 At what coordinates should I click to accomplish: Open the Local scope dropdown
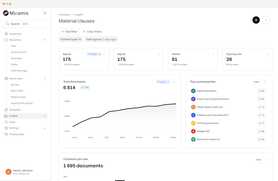(163, 82)
